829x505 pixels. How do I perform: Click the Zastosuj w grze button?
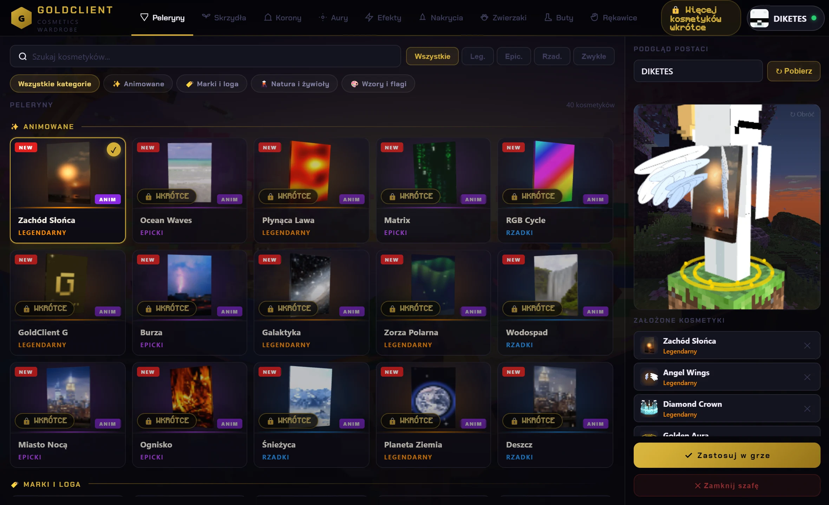(727, 455)
